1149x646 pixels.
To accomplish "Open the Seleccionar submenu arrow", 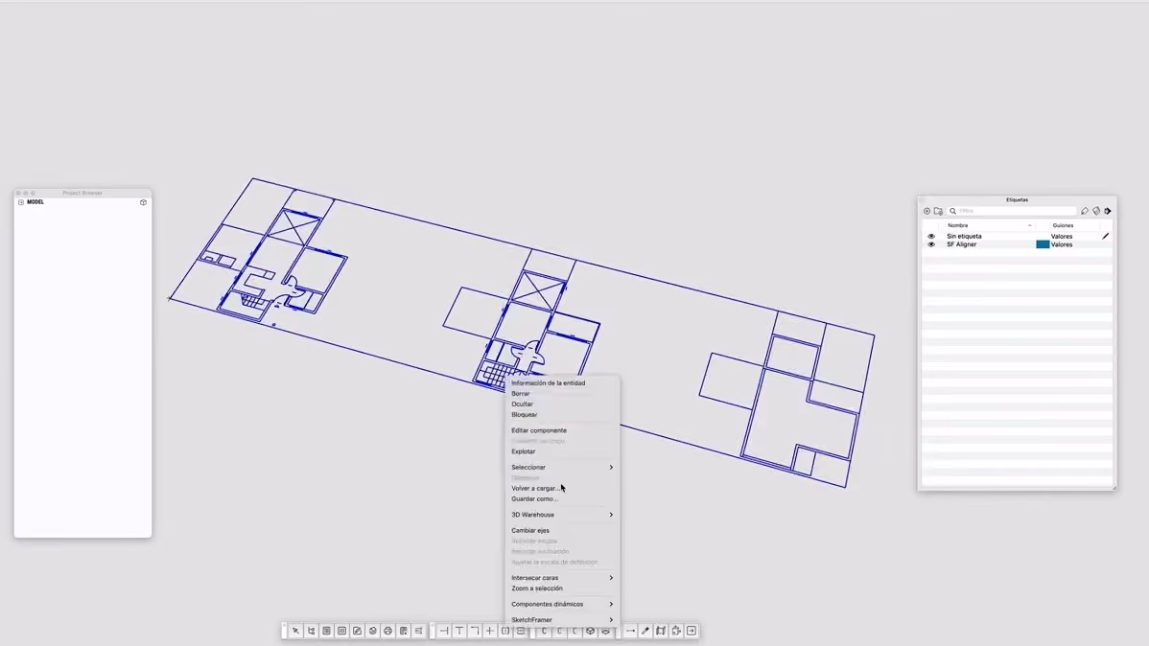I will tap(611, 468).
